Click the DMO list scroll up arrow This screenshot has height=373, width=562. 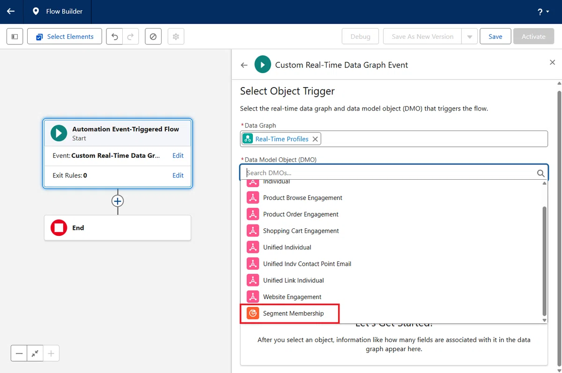point(544,183)
